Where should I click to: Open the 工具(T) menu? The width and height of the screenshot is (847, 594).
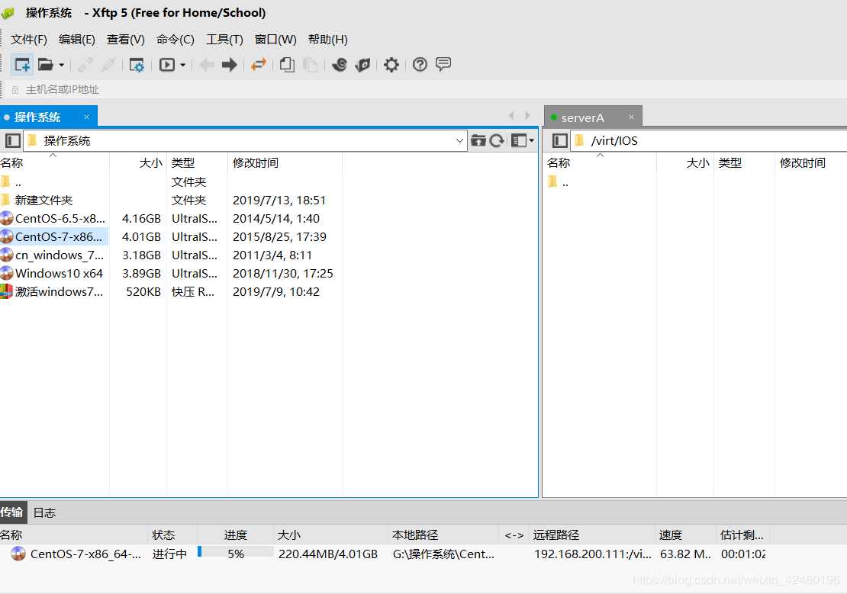click(224, 40)
